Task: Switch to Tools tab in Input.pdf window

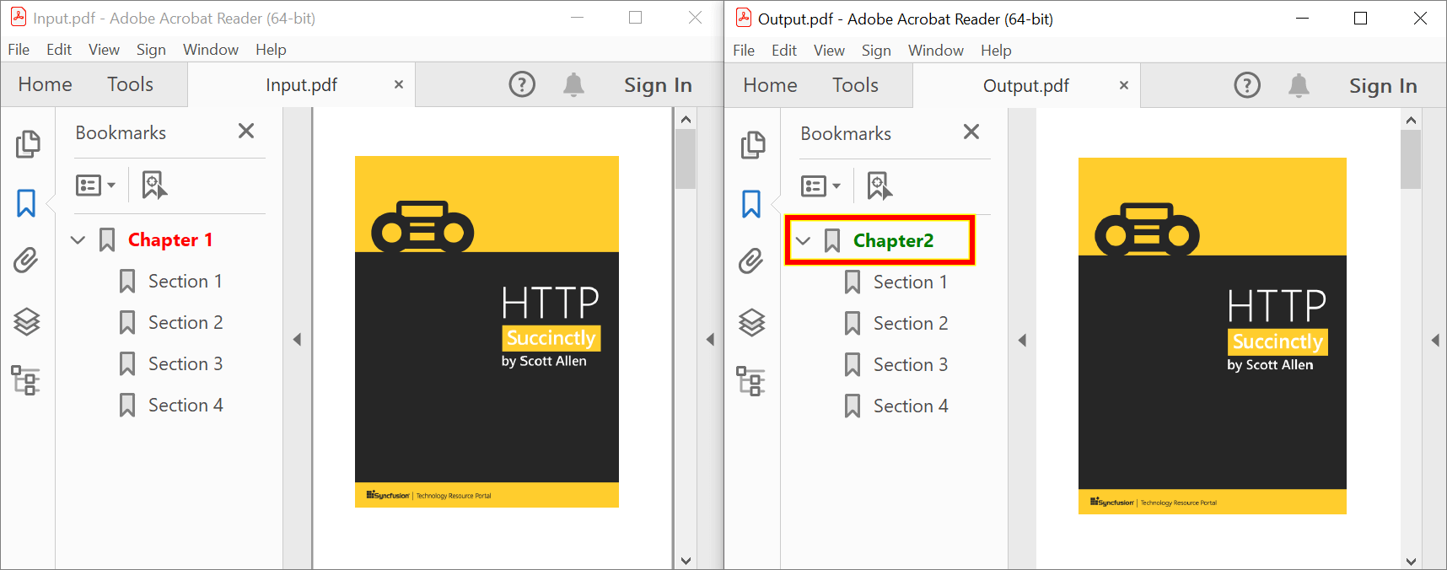Action: point(131,84)
